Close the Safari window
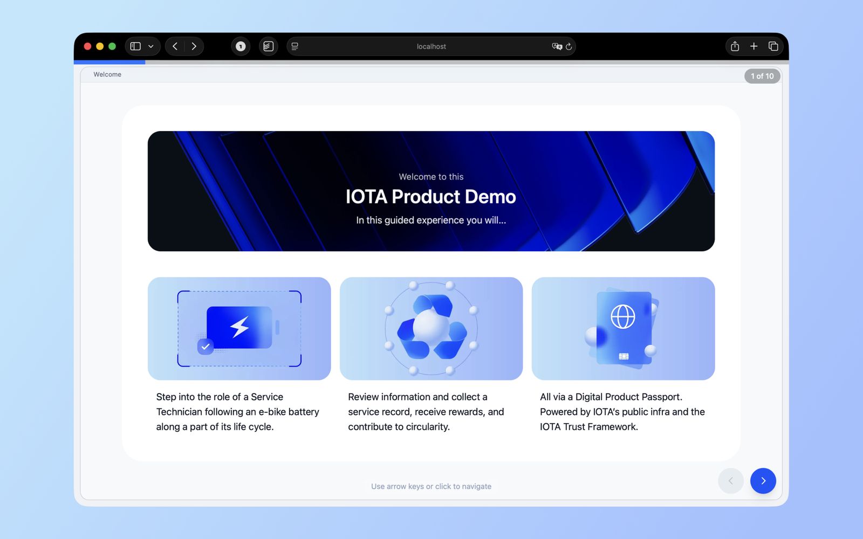The image size is (863, 539). point(87,46)
